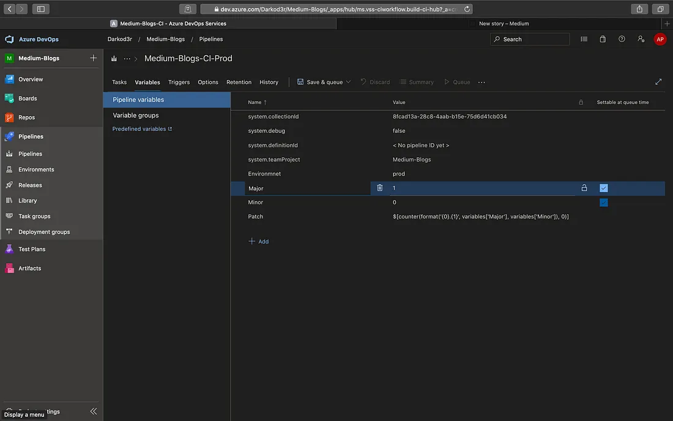
Task: Click the Safari share button
Action: [x=639, y=9]
